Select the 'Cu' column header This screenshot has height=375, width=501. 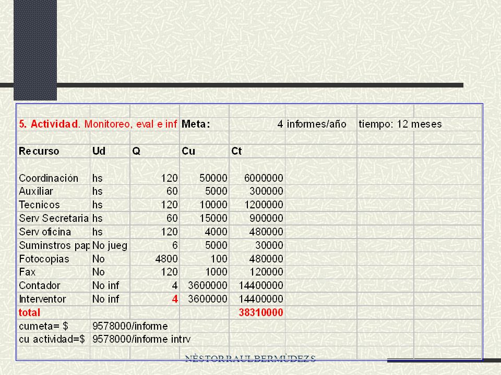188,151
